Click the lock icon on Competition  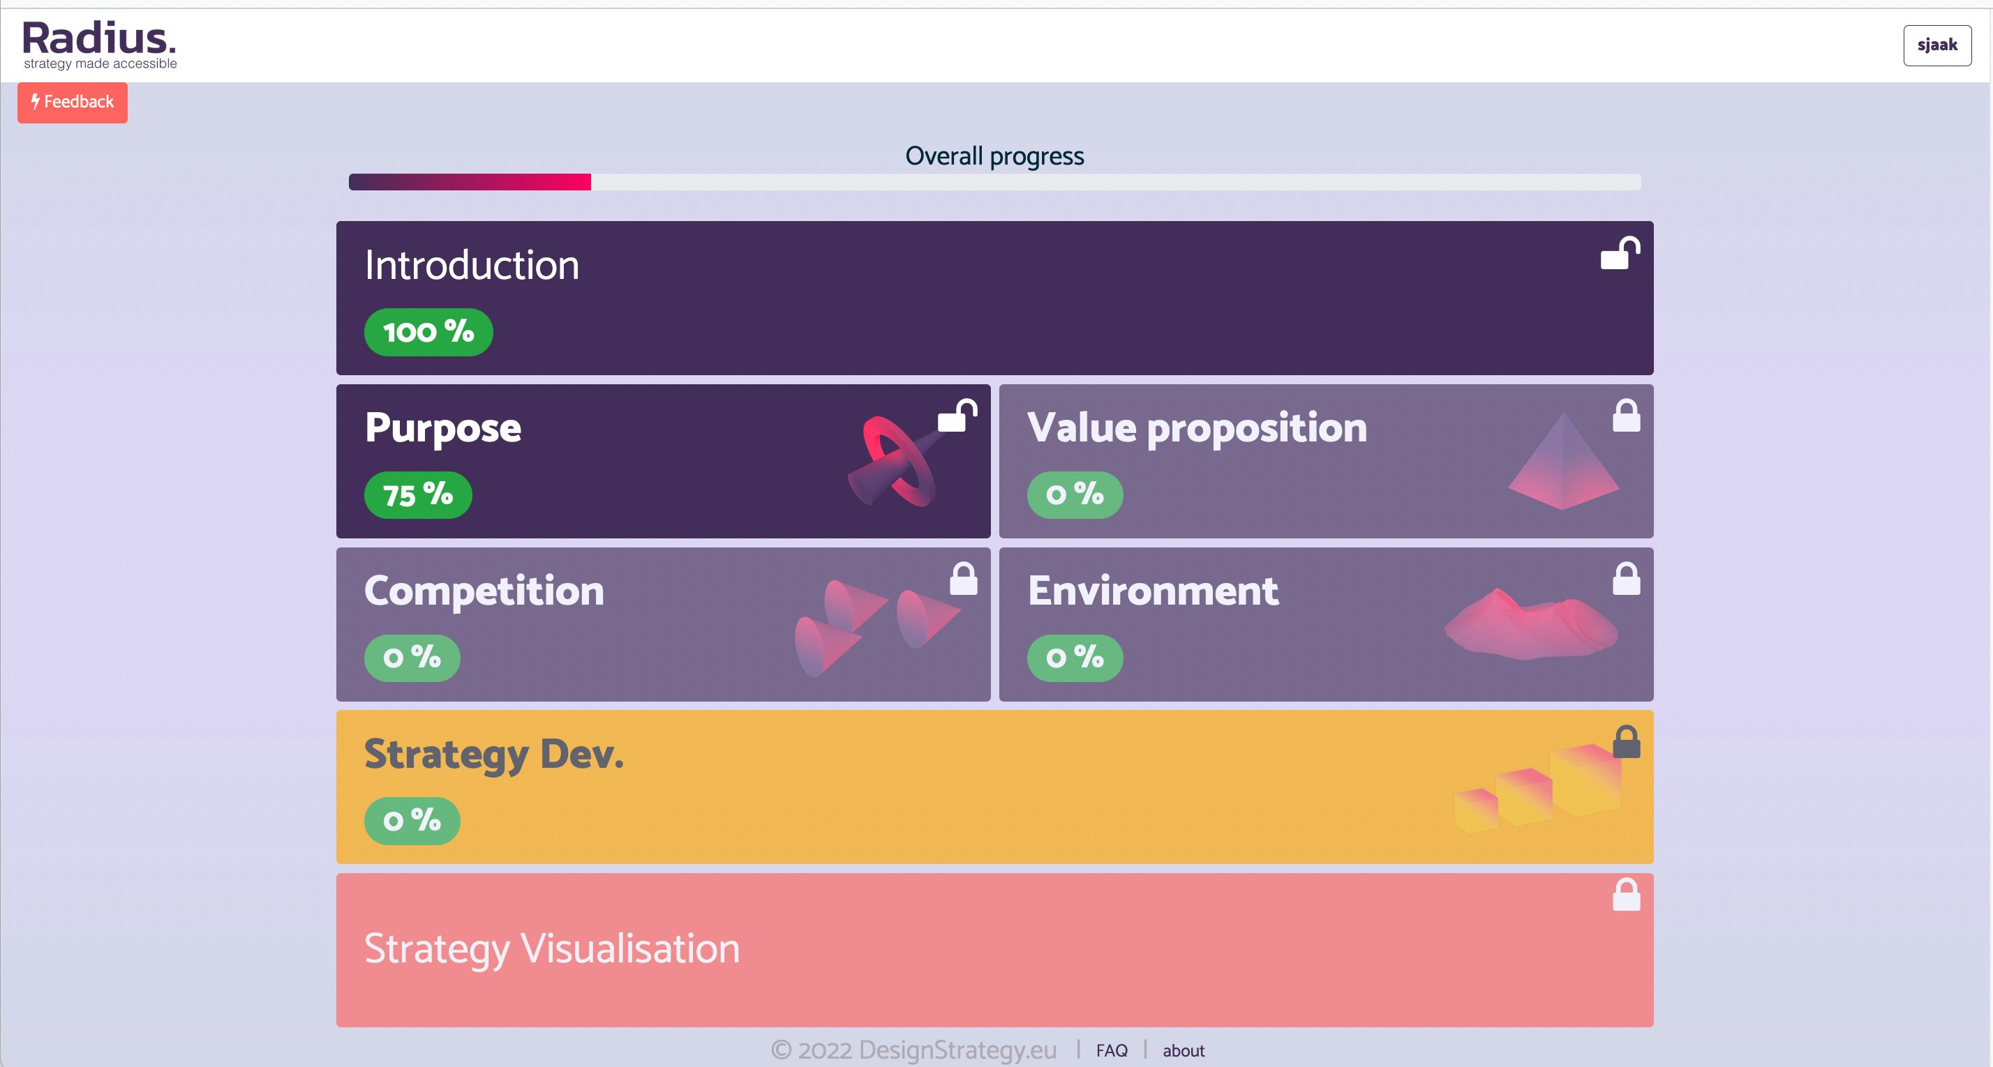(963, 579)
